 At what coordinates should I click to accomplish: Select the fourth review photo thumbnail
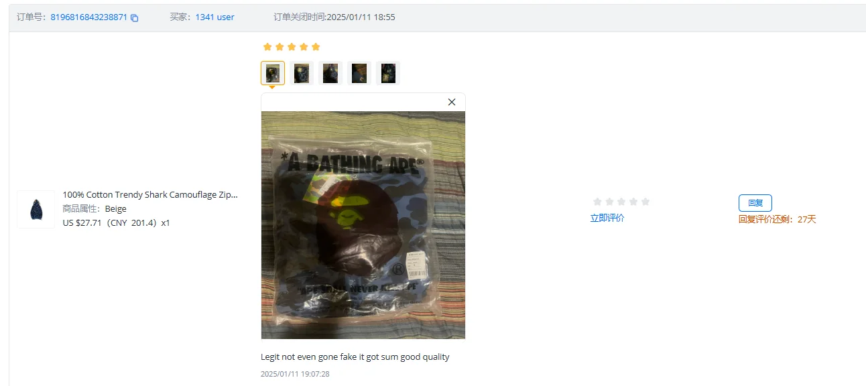click(359, 73)
